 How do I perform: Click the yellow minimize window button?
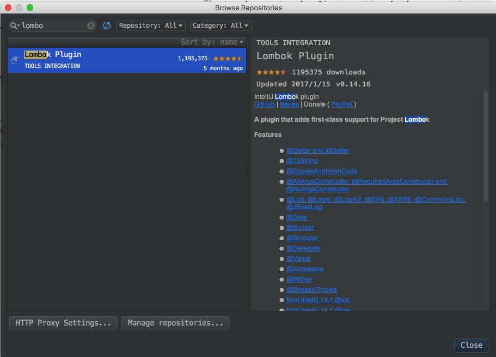[x=19, y=8]
